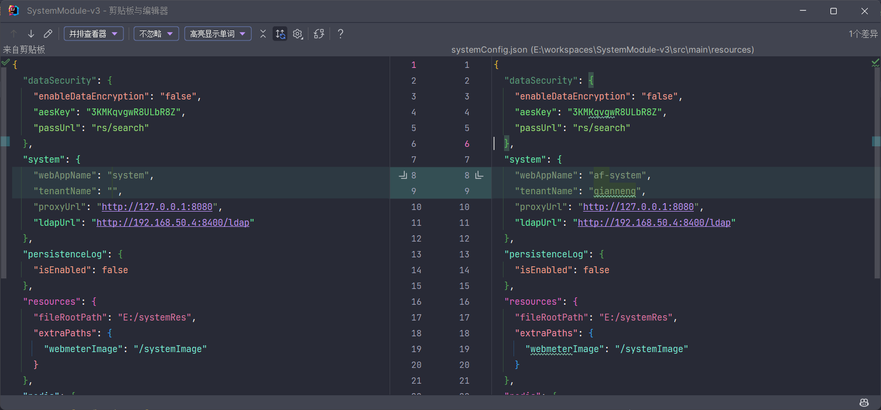Open right pane ldapUrl 192.168.50.4 link
Screen dimensions: 881x410
point(654,223)
